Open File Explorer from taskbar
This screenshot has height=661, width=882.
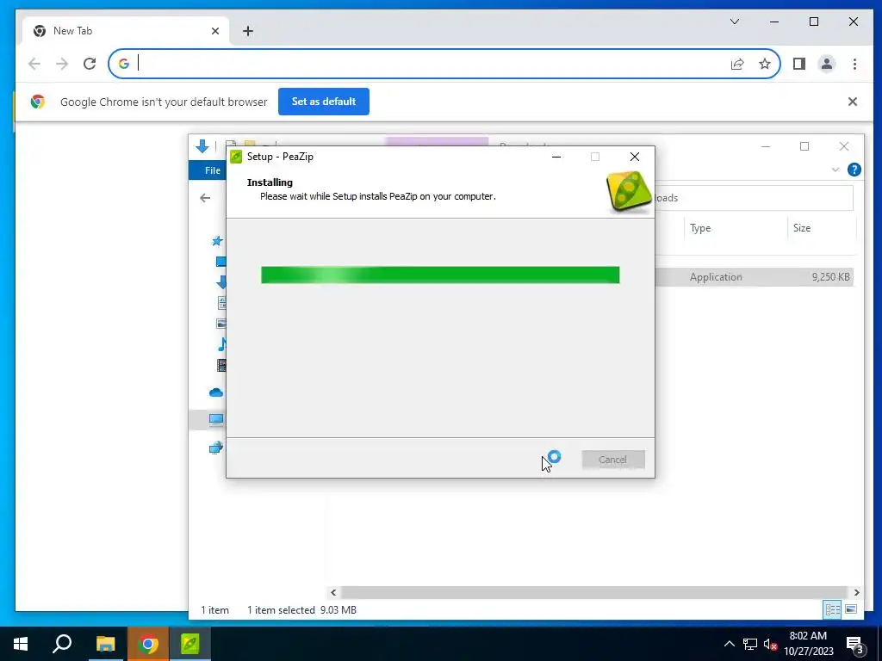click(x=105, y=644)
